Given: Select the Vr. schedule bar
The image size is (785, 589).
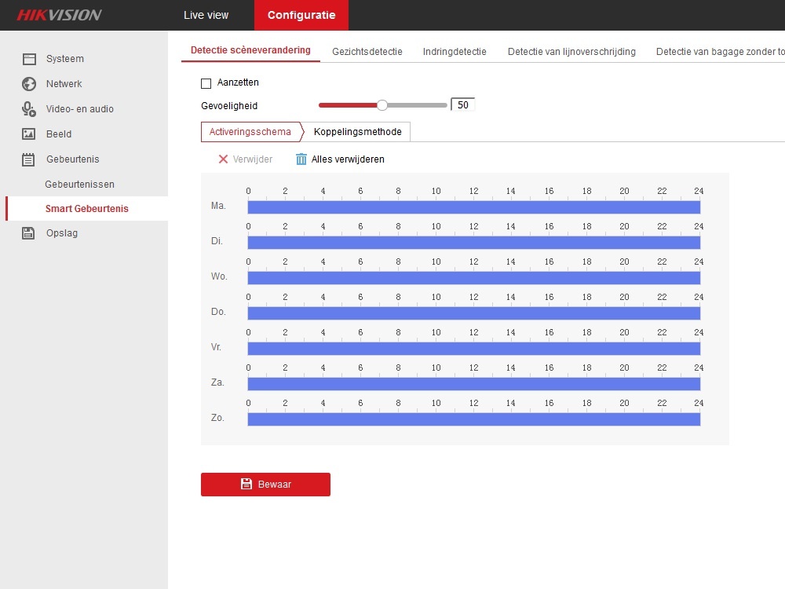Looking at the screenshot, I should pos(473,348).
